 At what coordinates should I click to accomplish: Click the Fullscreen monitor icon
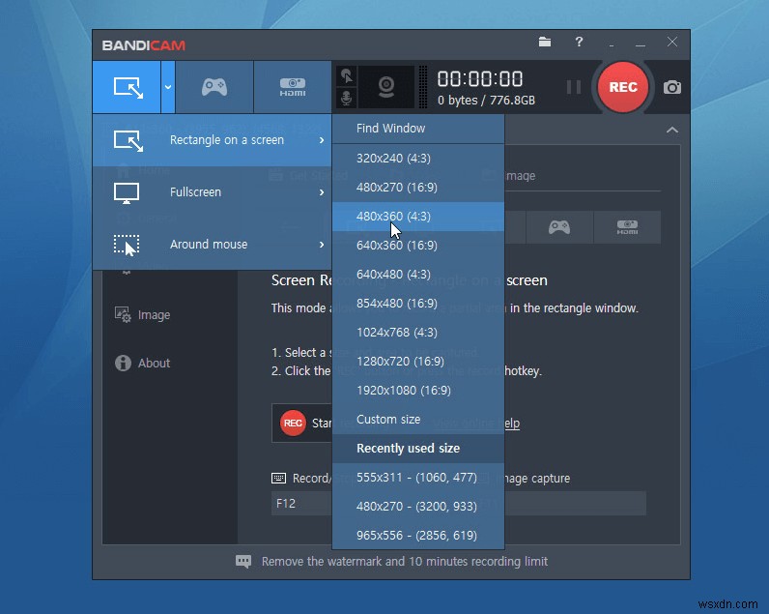tap(127, 192)
